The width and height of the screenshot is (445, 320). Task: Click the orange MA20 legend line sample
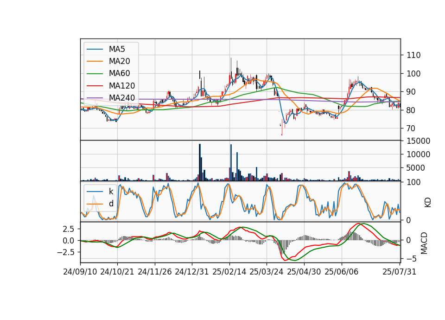[95, 61]
